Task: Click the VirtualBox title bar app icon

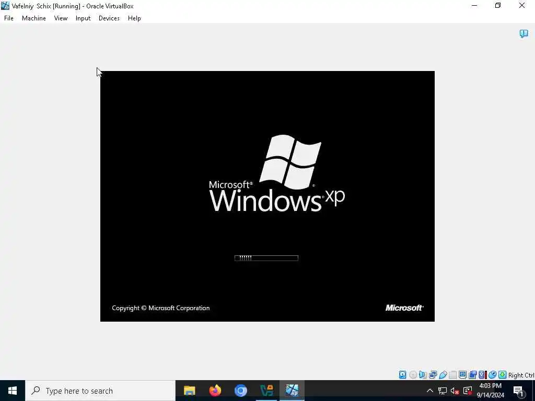Action: (5, 6)
